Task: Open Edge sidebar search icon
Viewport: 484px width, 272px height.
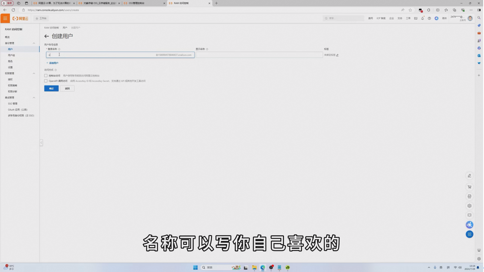Action: tap(479, 18)
